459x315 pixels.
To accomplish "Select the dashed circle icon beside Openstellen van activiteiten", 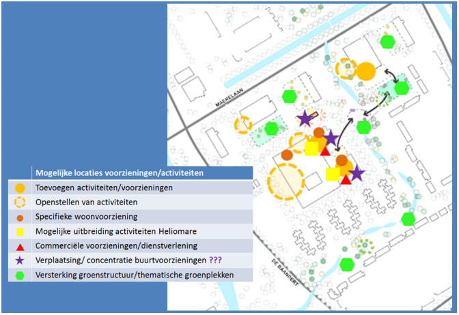I will click(20, 202).
